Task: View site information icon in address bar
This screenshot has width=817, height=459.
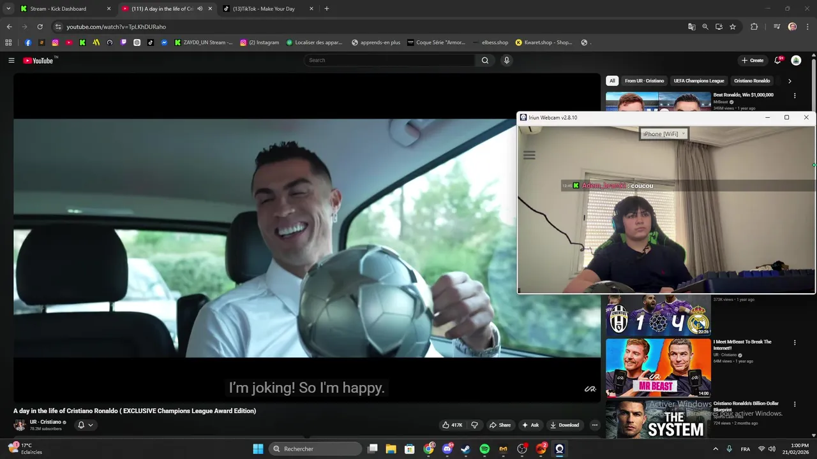Action: pyautogui.click(x=58, y=27)
